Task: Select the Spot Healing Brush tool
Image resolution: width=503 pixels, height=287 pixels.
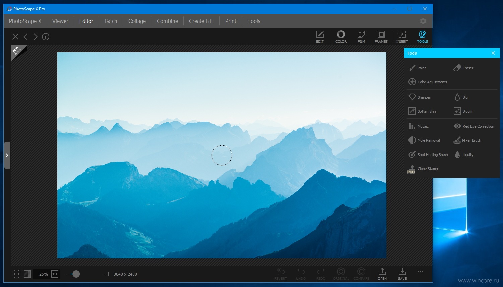Action: pos(428,155)
